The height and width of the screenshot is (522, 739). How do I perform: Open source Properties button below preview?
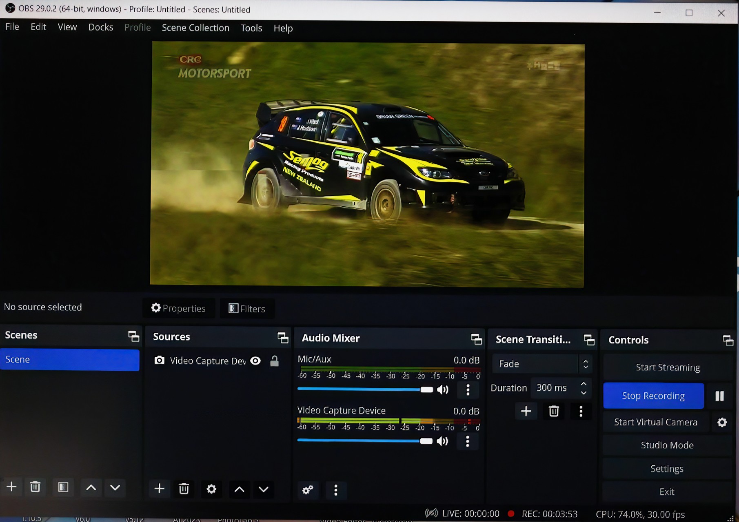click(179, 308)
